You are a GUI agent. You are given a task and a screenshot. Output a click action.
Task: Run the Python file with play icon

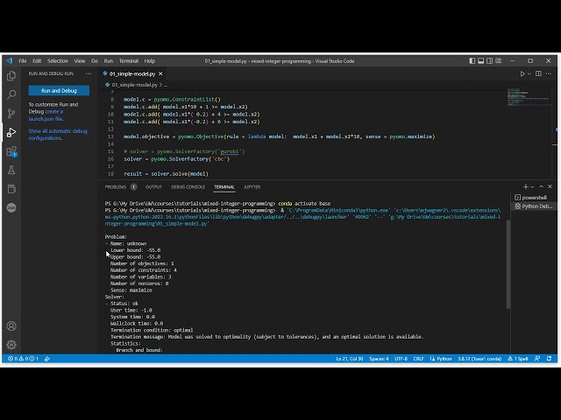tap(522, 73)
